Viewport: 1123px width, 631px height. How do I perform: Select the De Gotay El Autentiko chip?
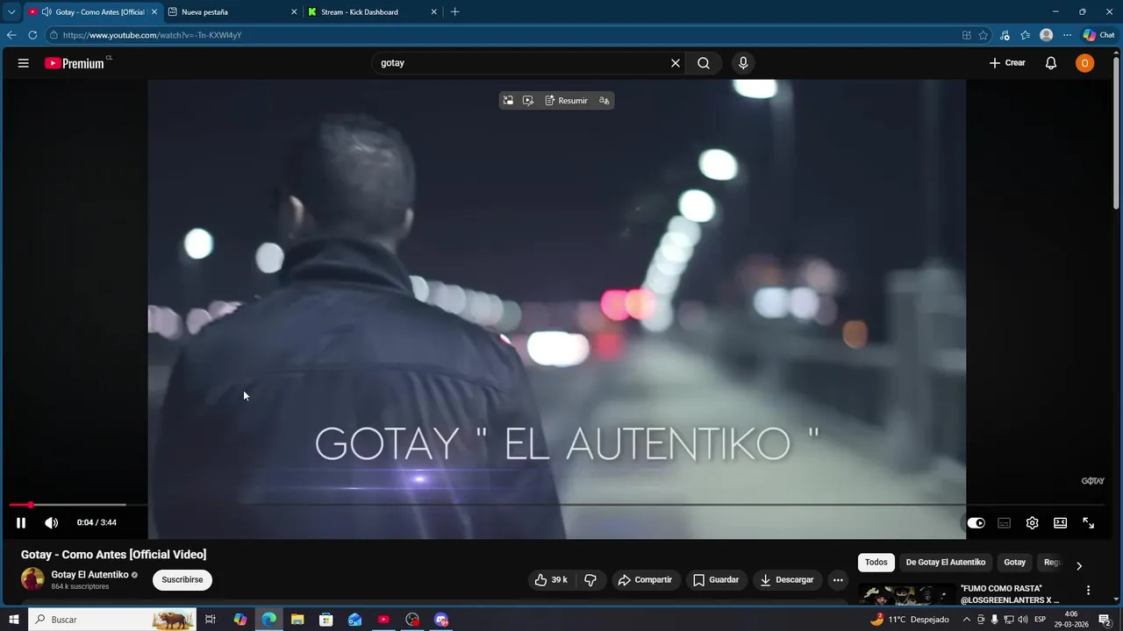click(x=946, y=563)
